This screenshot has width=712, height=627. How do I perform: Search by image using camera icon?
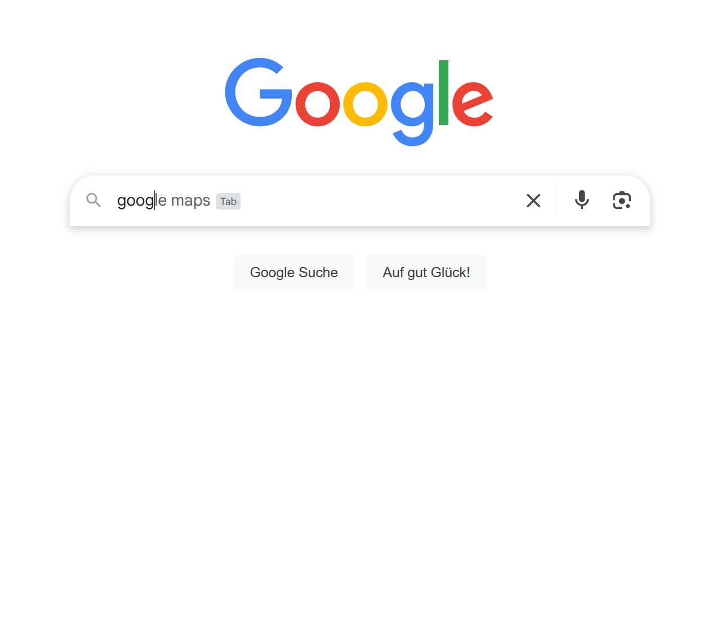pos(622,200)
